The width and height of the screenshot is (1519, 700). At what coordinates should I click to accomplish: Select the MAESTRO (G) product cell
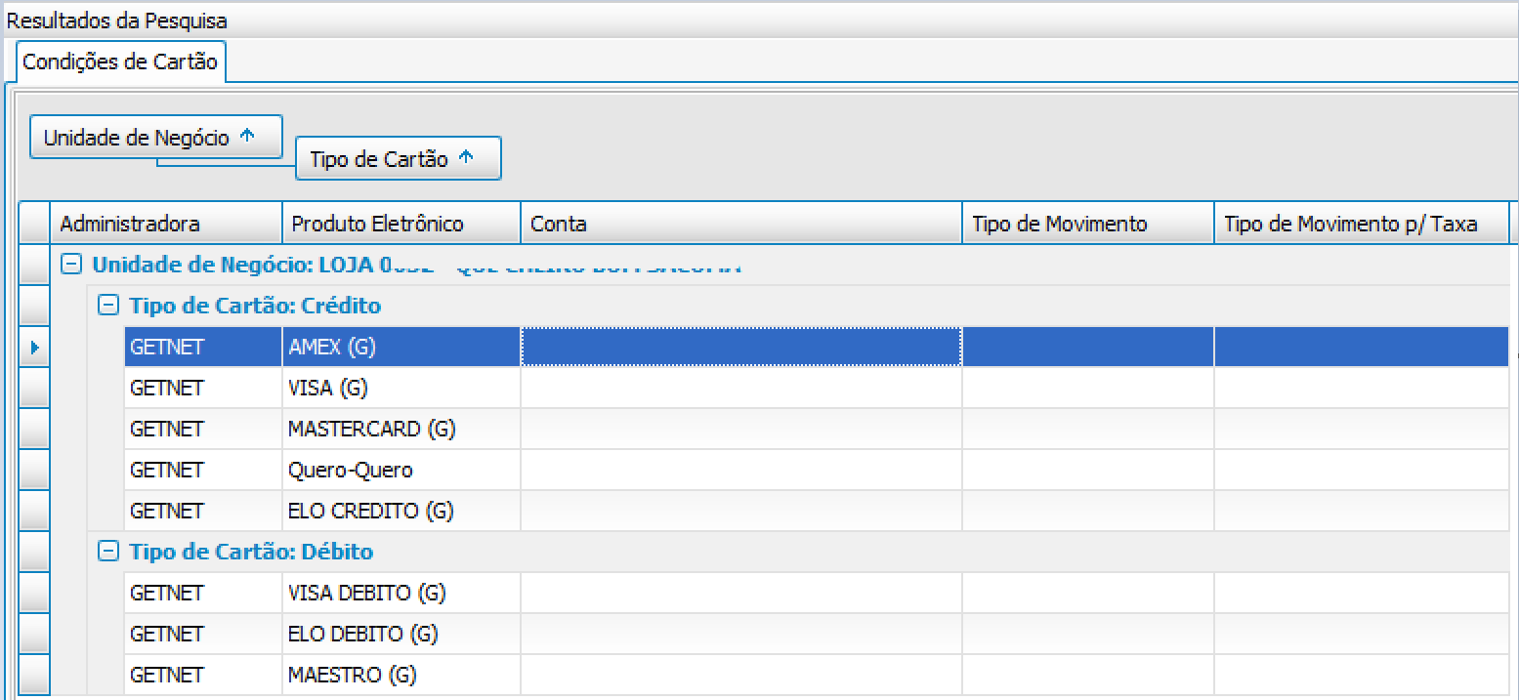pos(401,675)
